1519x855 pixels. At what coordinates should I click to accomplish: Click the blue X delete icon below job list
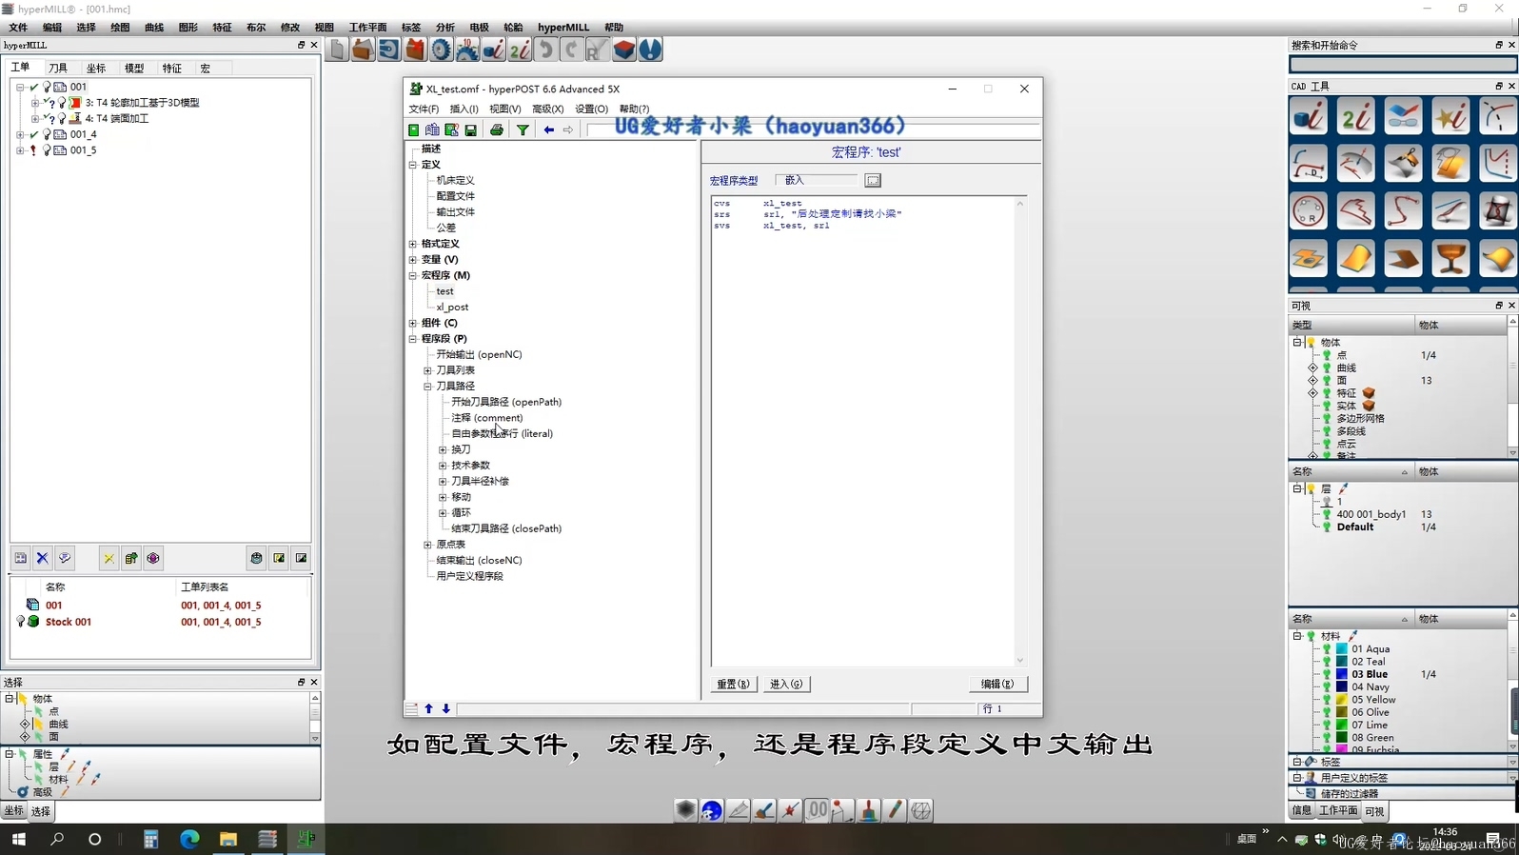42,559
